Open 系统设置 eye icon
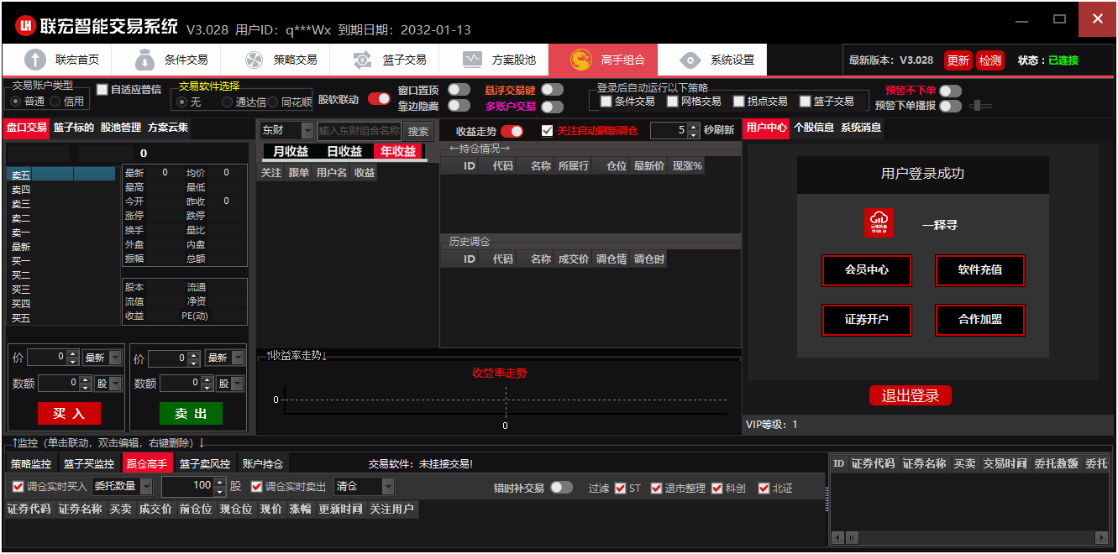Screen dimensions: 1118x554 (690, 60)
